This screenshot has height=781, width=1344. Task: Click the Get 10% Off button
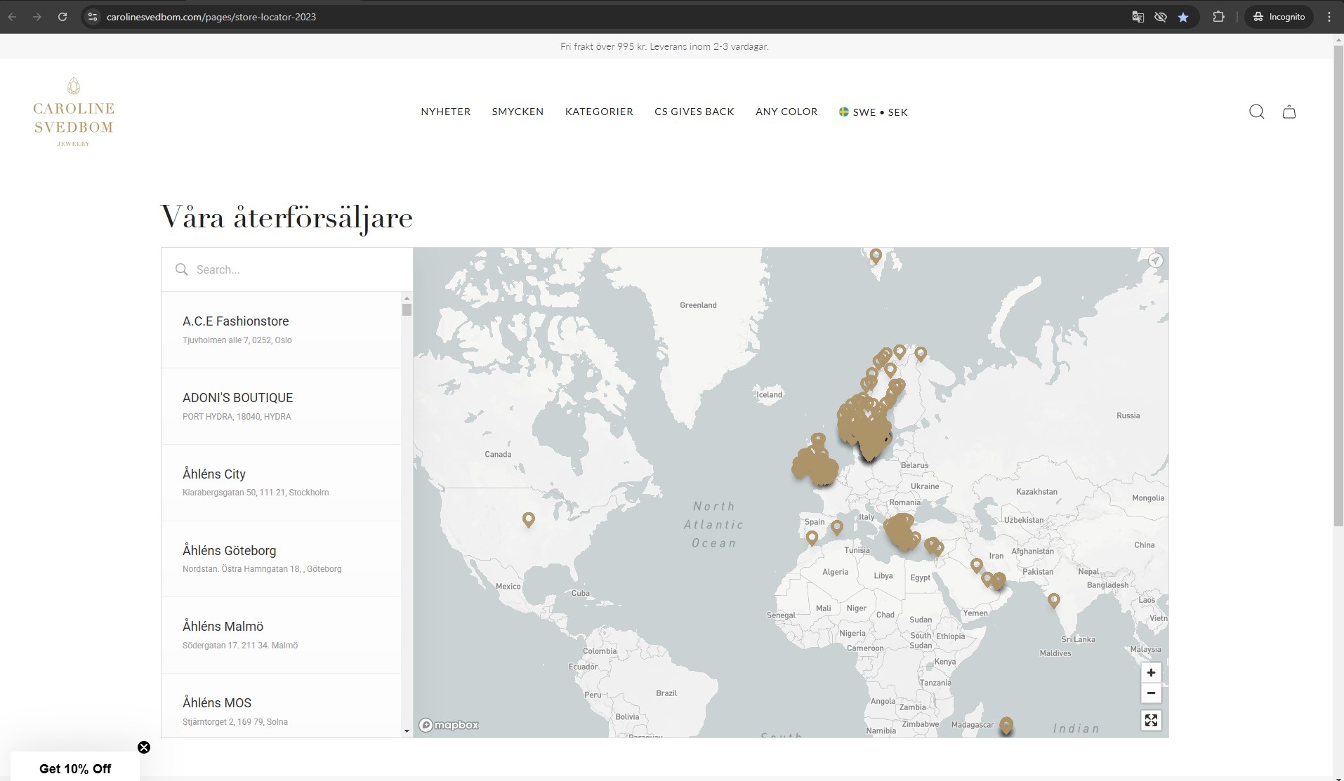75,768
